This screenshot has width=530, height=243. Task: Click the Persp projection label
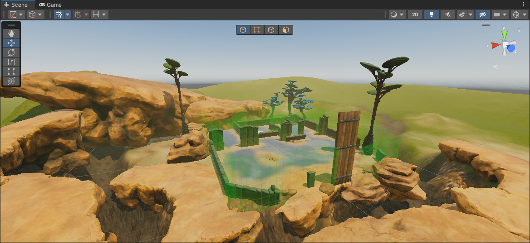[x=505, y=67]
